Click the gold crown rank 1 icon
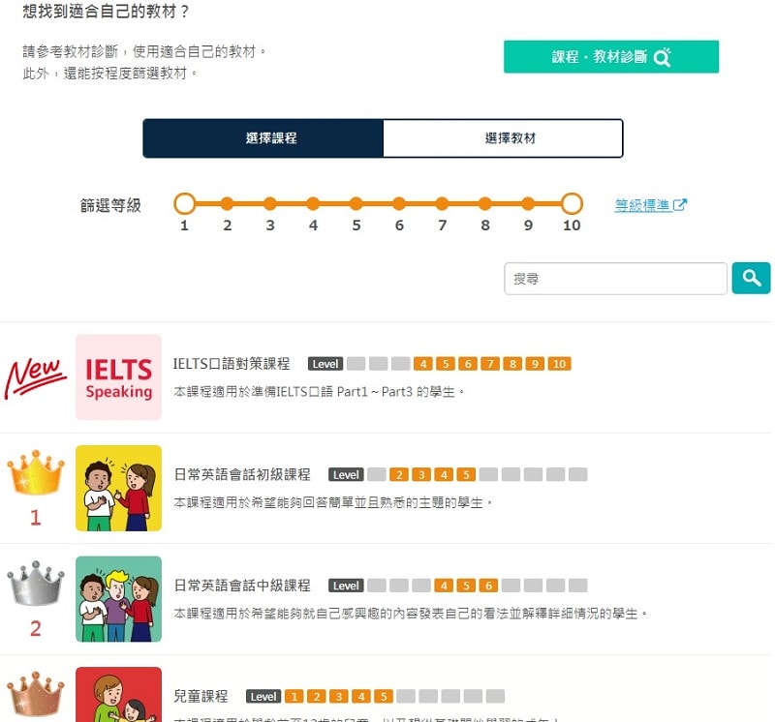Screen dimensions: 775x722 click(36, 472)
